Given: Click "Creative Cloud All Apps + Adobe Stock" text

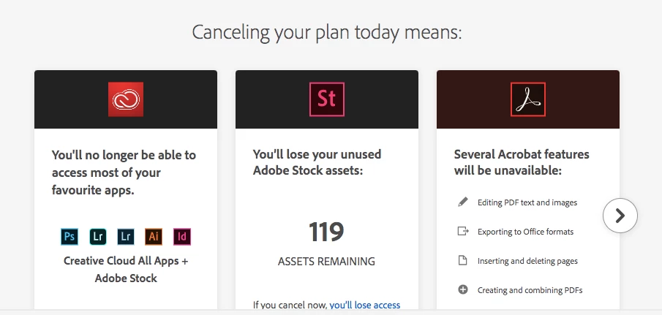Looking at the screenshot, I should [x=126, y=270].
